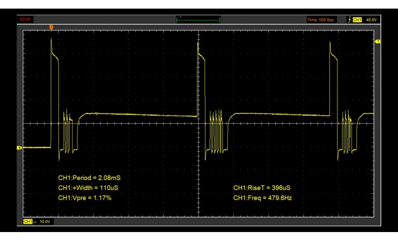398x241 pixels.
Task: Select the CH1 RiseT measurement readout
Action: click(x=262, y=188)
